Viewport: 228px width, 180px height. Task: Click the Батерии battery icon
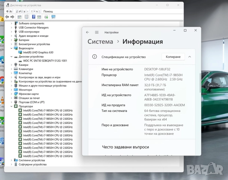click(16, 40)
